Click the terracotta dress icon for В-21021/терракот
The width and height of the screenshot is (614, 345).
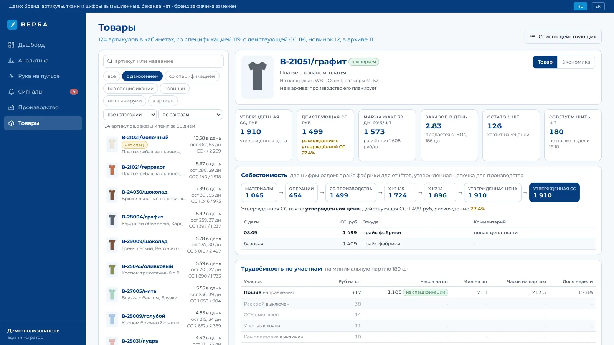112,170
